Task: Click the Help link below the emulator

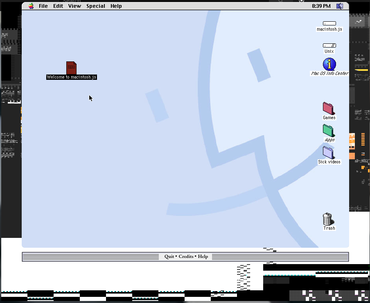Action: [203, 256]
